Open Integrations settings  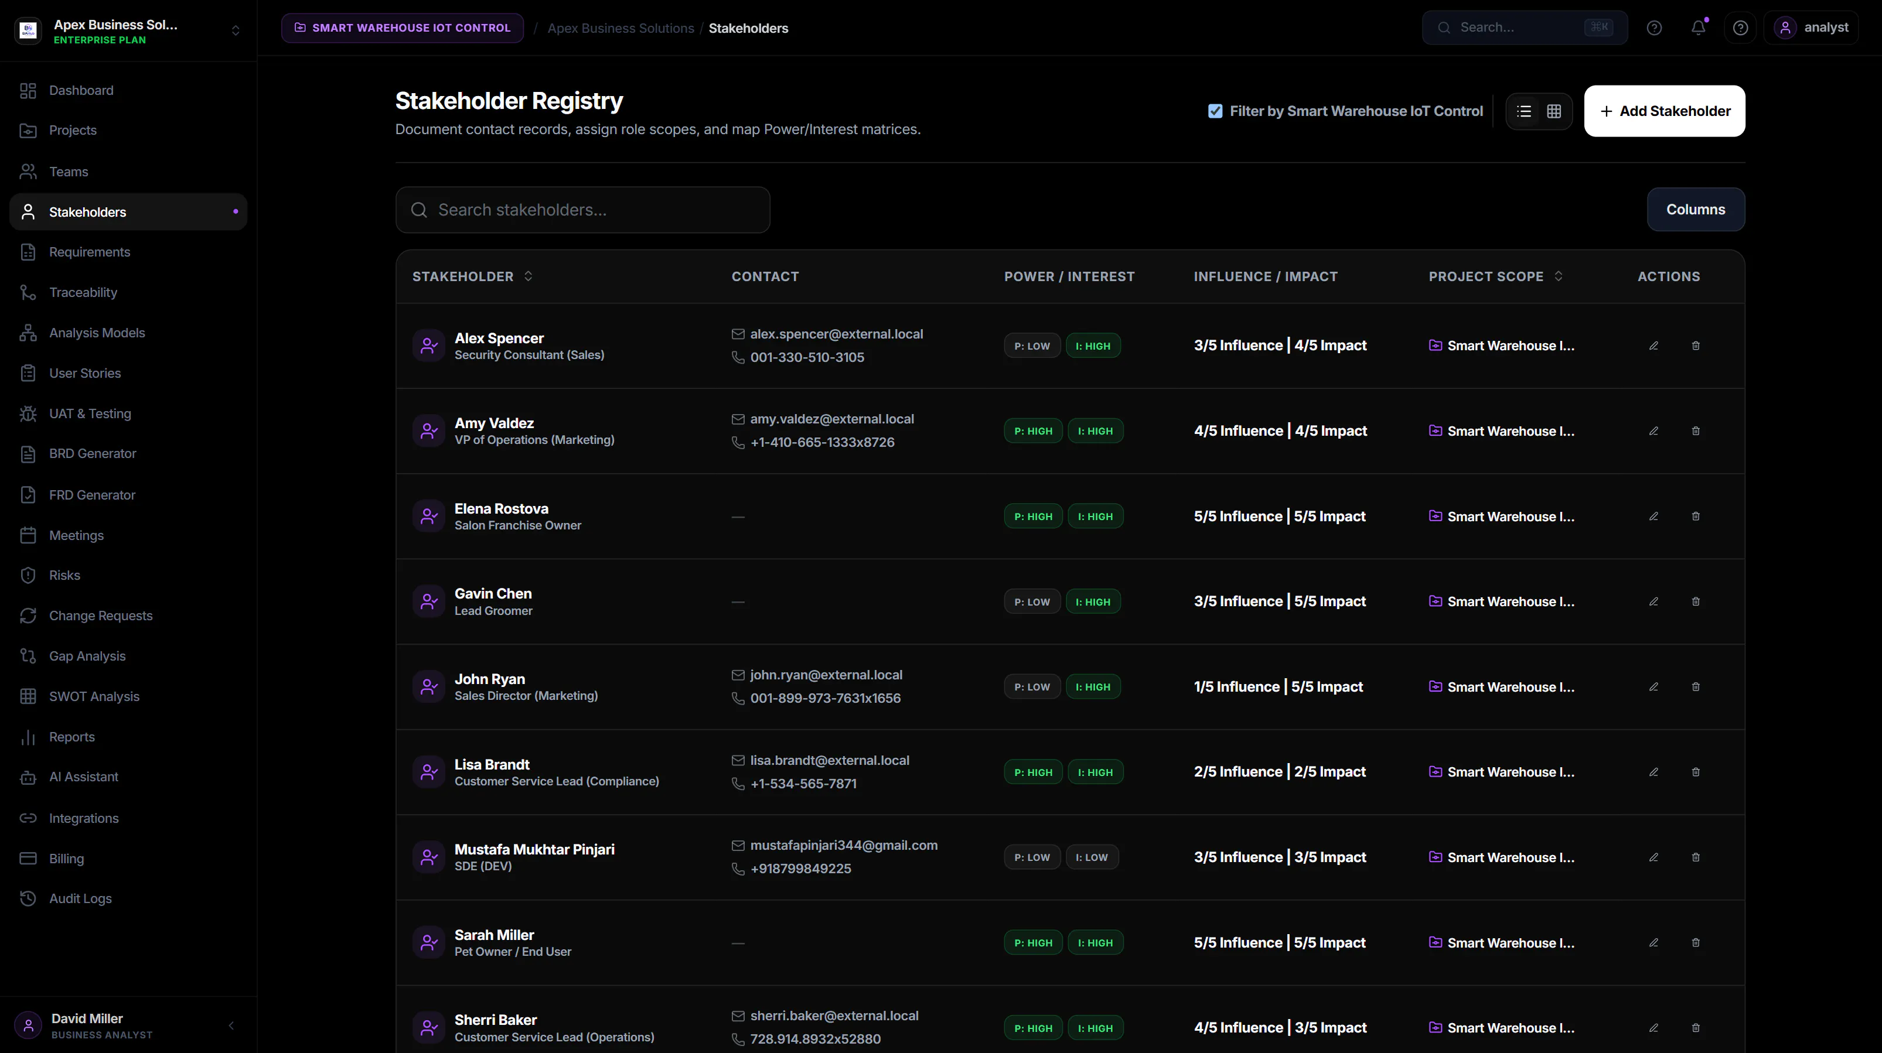point(128,819)
